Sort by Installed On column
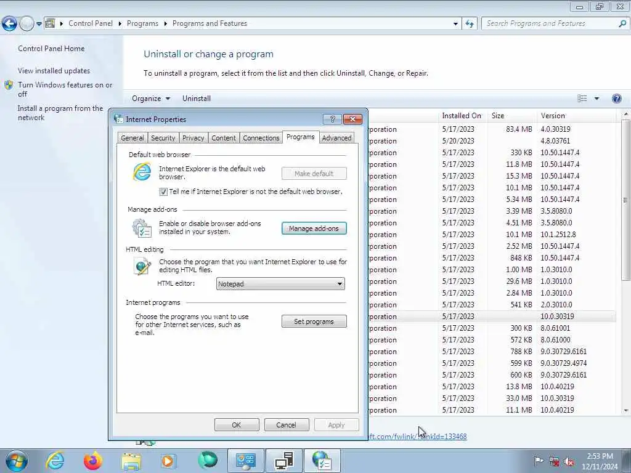 462,116
